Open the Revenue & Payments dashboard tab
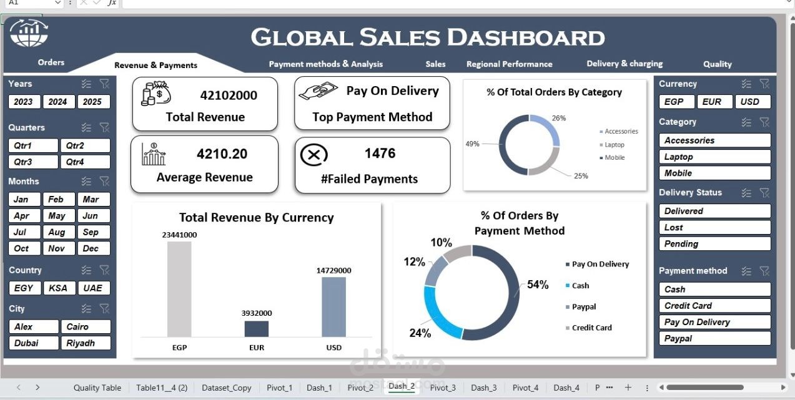The width and height of the screenshot is (795, 400). 156,65
